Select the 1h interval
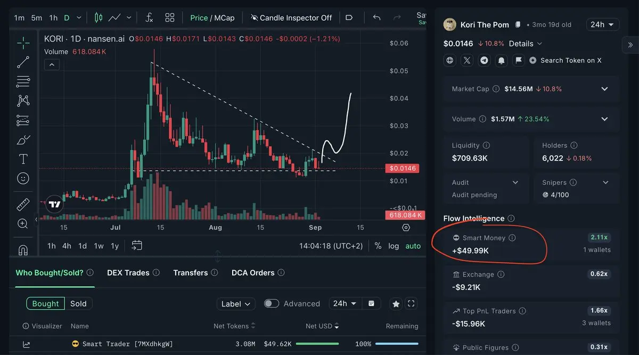Screen dimensions: 639x355 [x=53, y=18]
